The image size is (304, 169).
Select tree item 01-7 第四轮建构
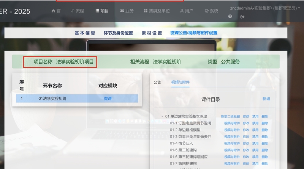[x=183, y=164]
